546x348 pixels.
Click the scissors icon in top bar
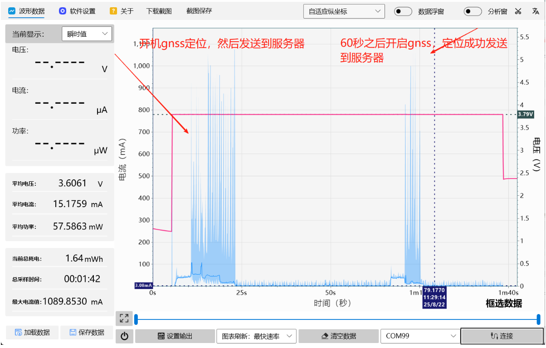point(518,12)
